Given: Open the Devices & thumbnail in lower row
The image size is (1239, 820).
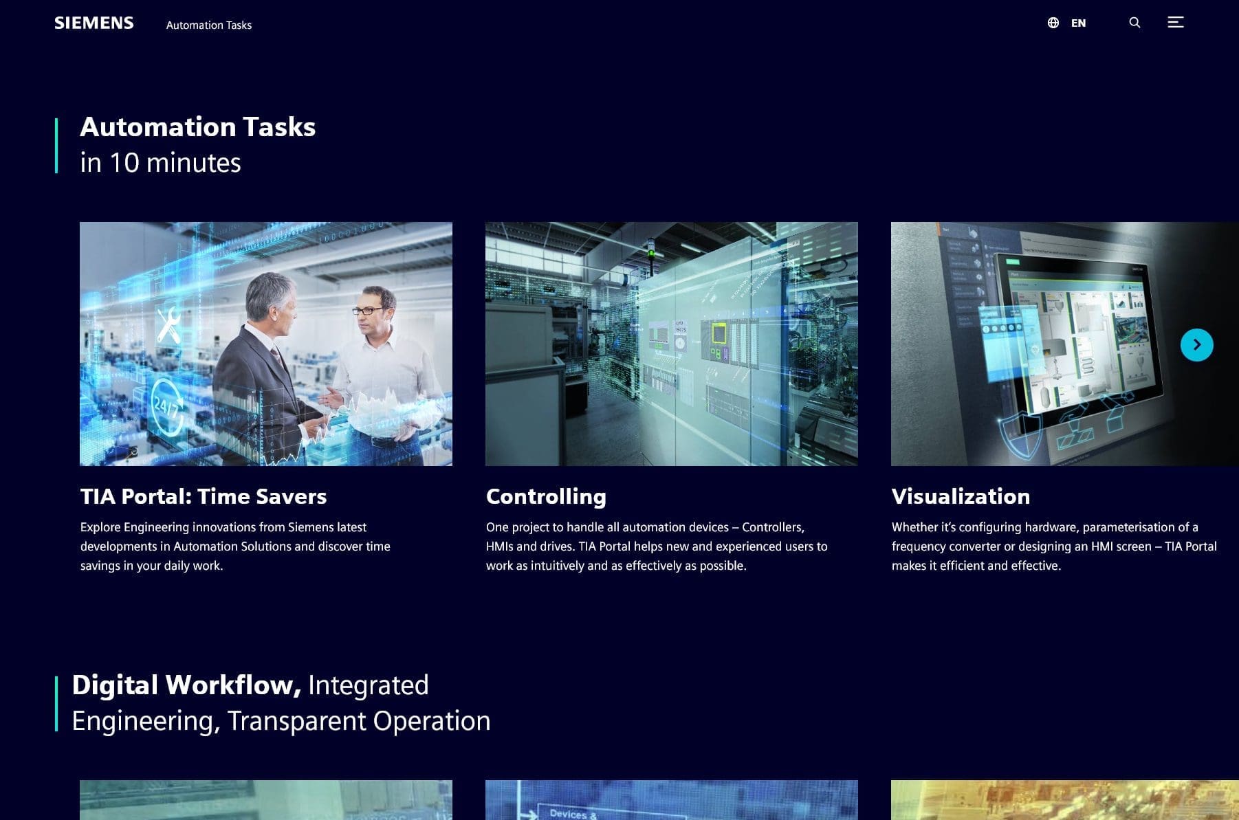Looking at the screenshot, I should tap(672, 800).
